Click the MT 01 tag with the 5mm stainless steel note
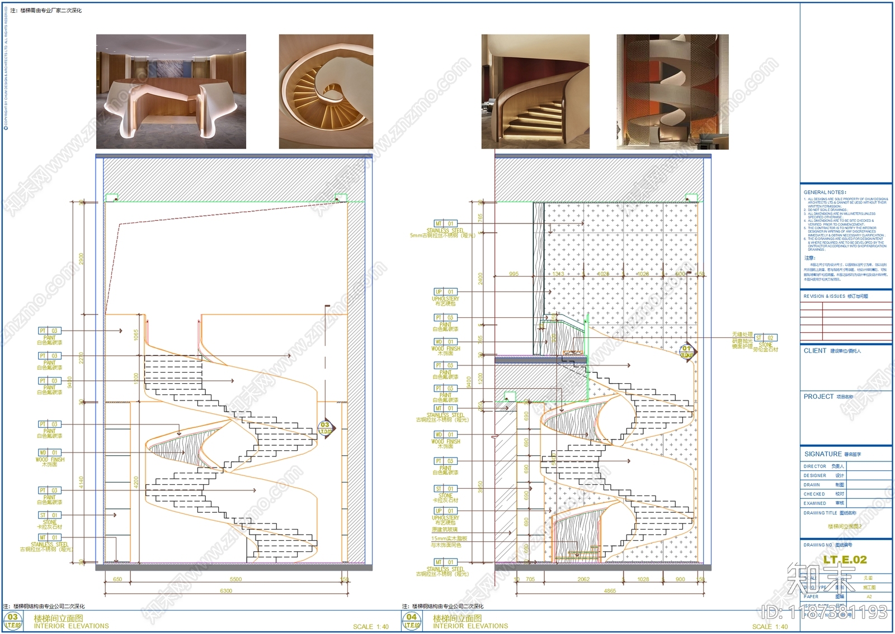The width and height of the screenshot is (895, 634). [x=445, y=223]
